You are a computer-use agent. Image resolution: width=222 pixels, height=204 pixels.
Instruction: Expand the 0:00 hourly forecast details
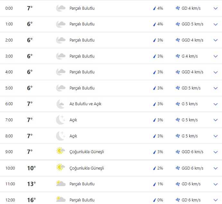pos(216,8)
